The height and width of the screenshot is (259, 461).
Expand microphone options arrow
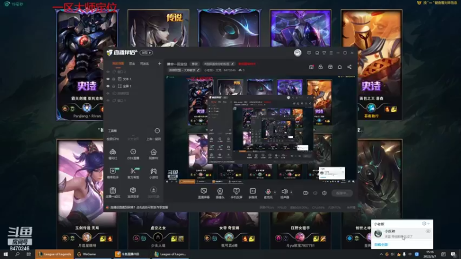coord(275,192)
